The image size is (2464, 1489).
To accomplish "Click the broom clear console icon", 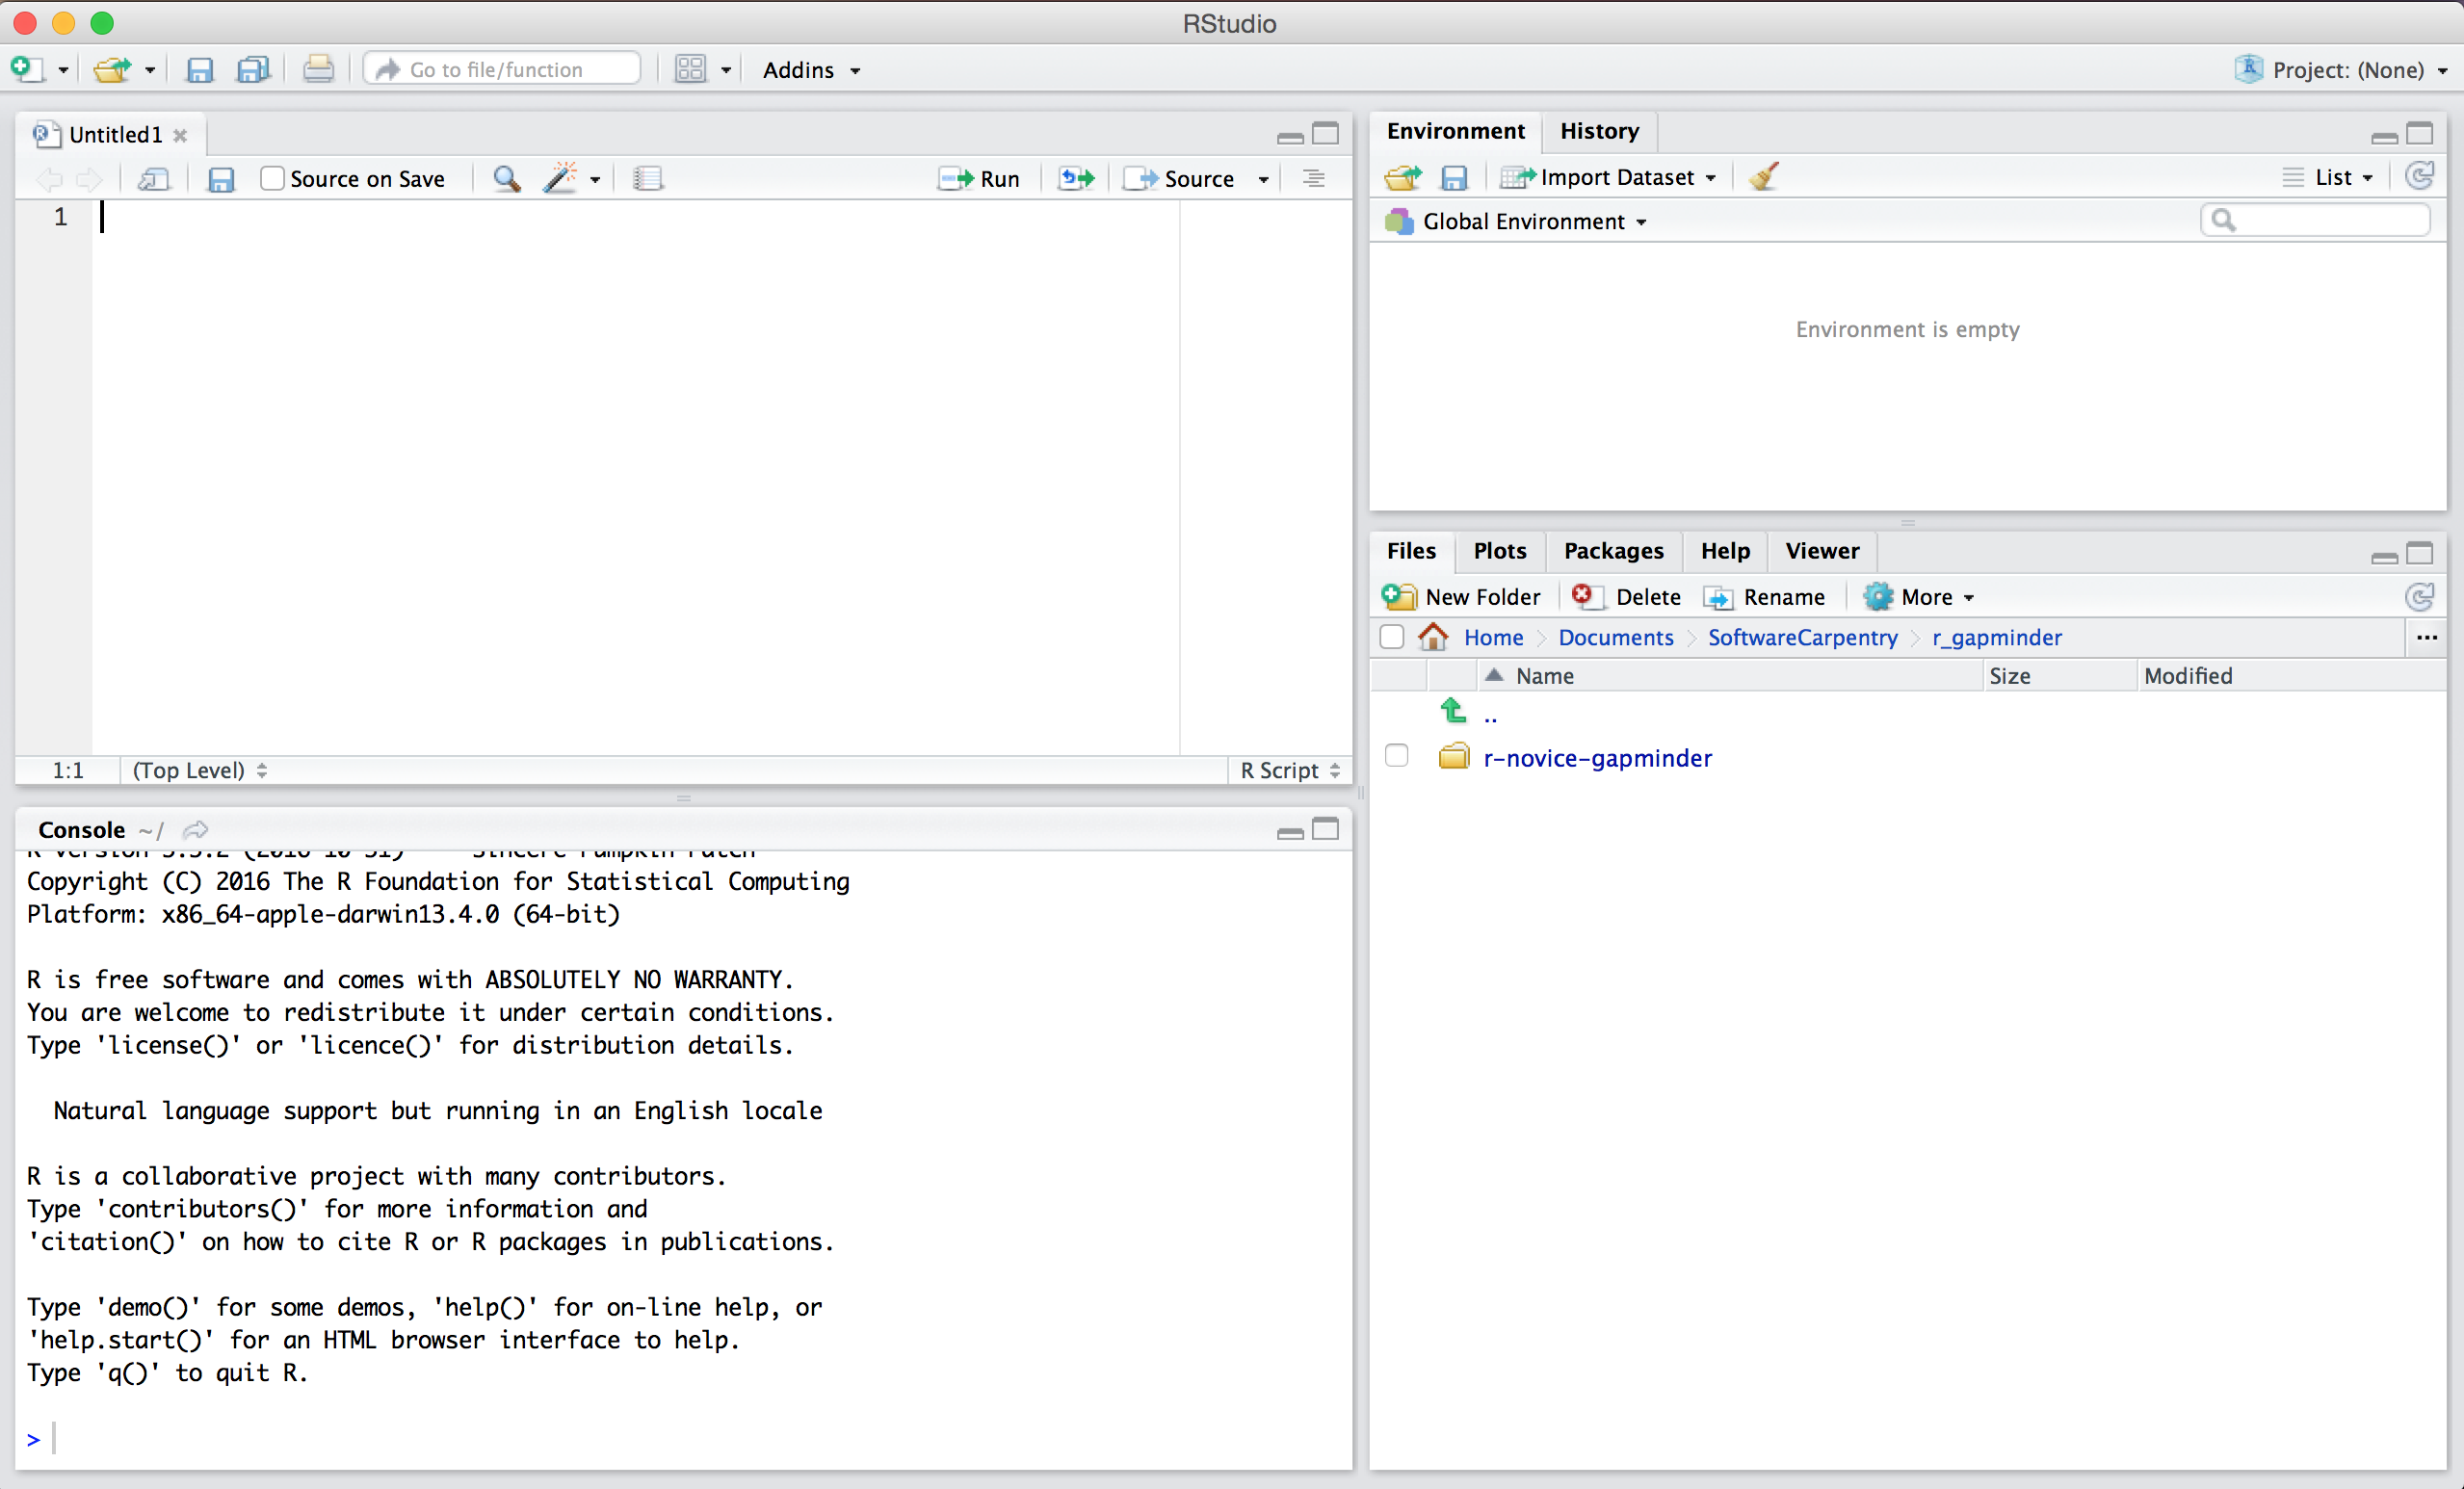I will (1766, 174).
